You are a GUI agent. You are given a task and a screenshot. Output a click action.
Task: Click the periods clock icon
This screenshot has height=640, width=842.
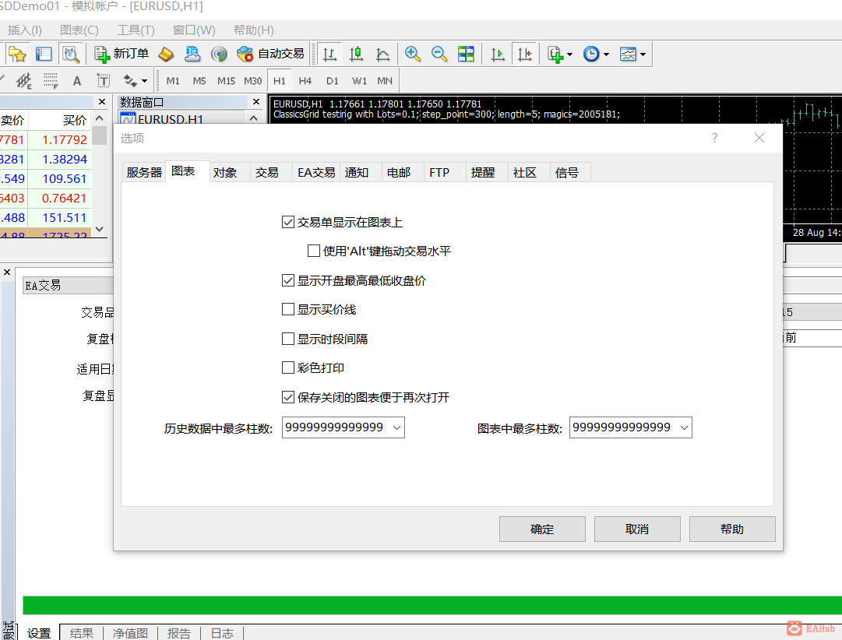591,54
